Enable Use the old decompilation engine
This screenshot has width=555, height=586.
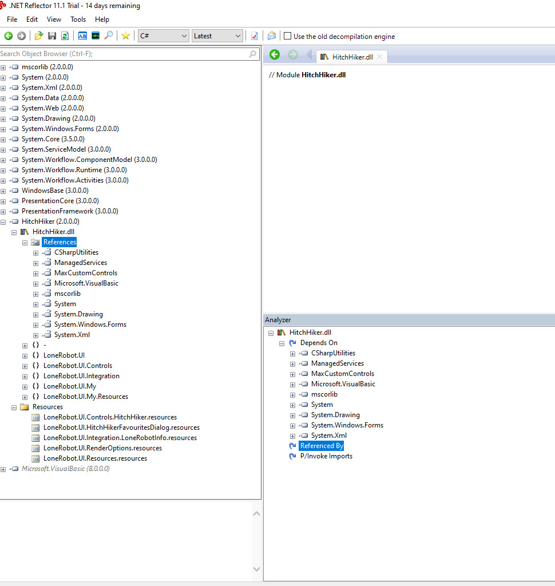pos(287,36)
